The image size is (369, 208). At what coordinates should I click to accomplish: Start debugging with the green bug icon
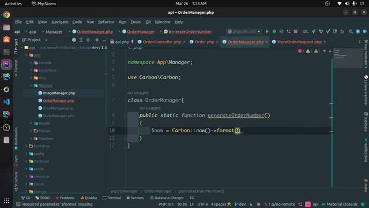(274, 31)
